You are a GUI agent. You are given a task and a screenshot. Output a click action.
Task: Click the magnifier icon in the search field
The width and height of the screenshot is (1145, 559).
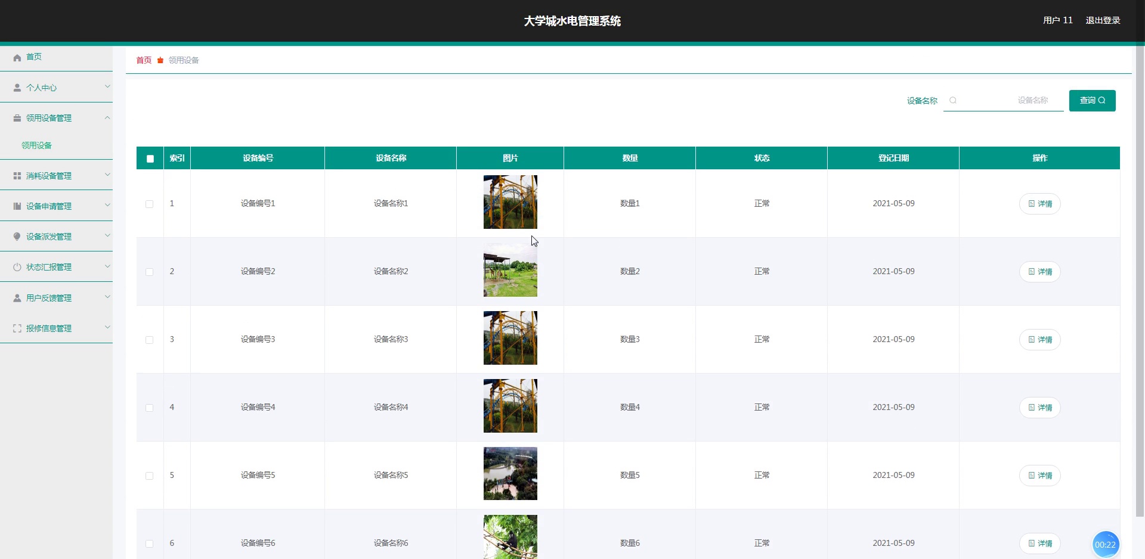pyautogui.click(x=953, y=100)
